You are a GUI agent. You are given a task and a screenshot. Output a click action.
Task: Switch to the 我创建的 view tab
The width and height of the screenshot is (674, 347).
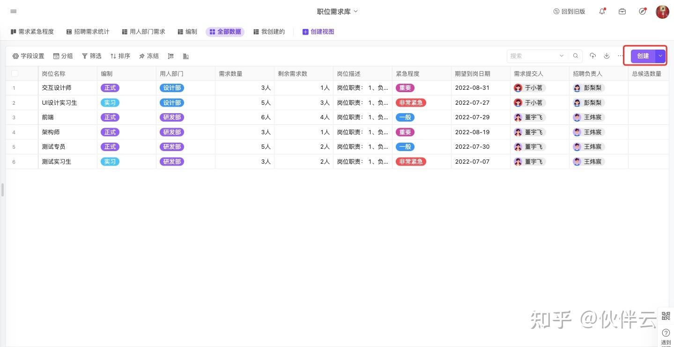269,32
